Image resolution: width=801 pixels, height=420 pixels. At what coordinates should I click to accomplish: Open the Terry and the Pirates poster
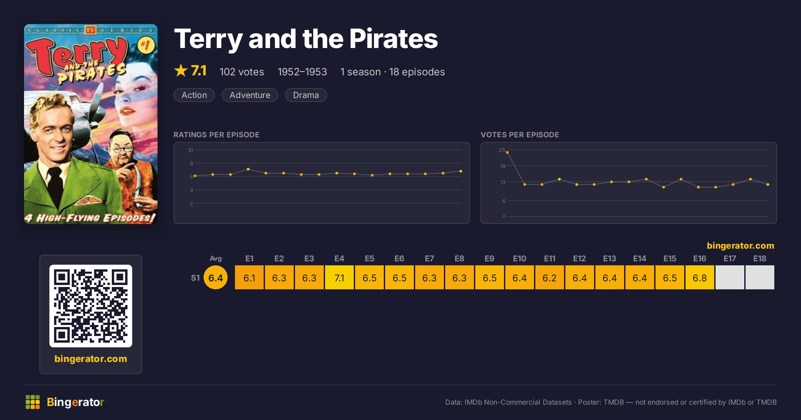(x=91, y=124)
